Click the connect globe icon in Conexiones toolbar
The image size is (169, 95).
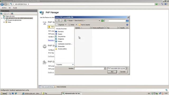1,14
